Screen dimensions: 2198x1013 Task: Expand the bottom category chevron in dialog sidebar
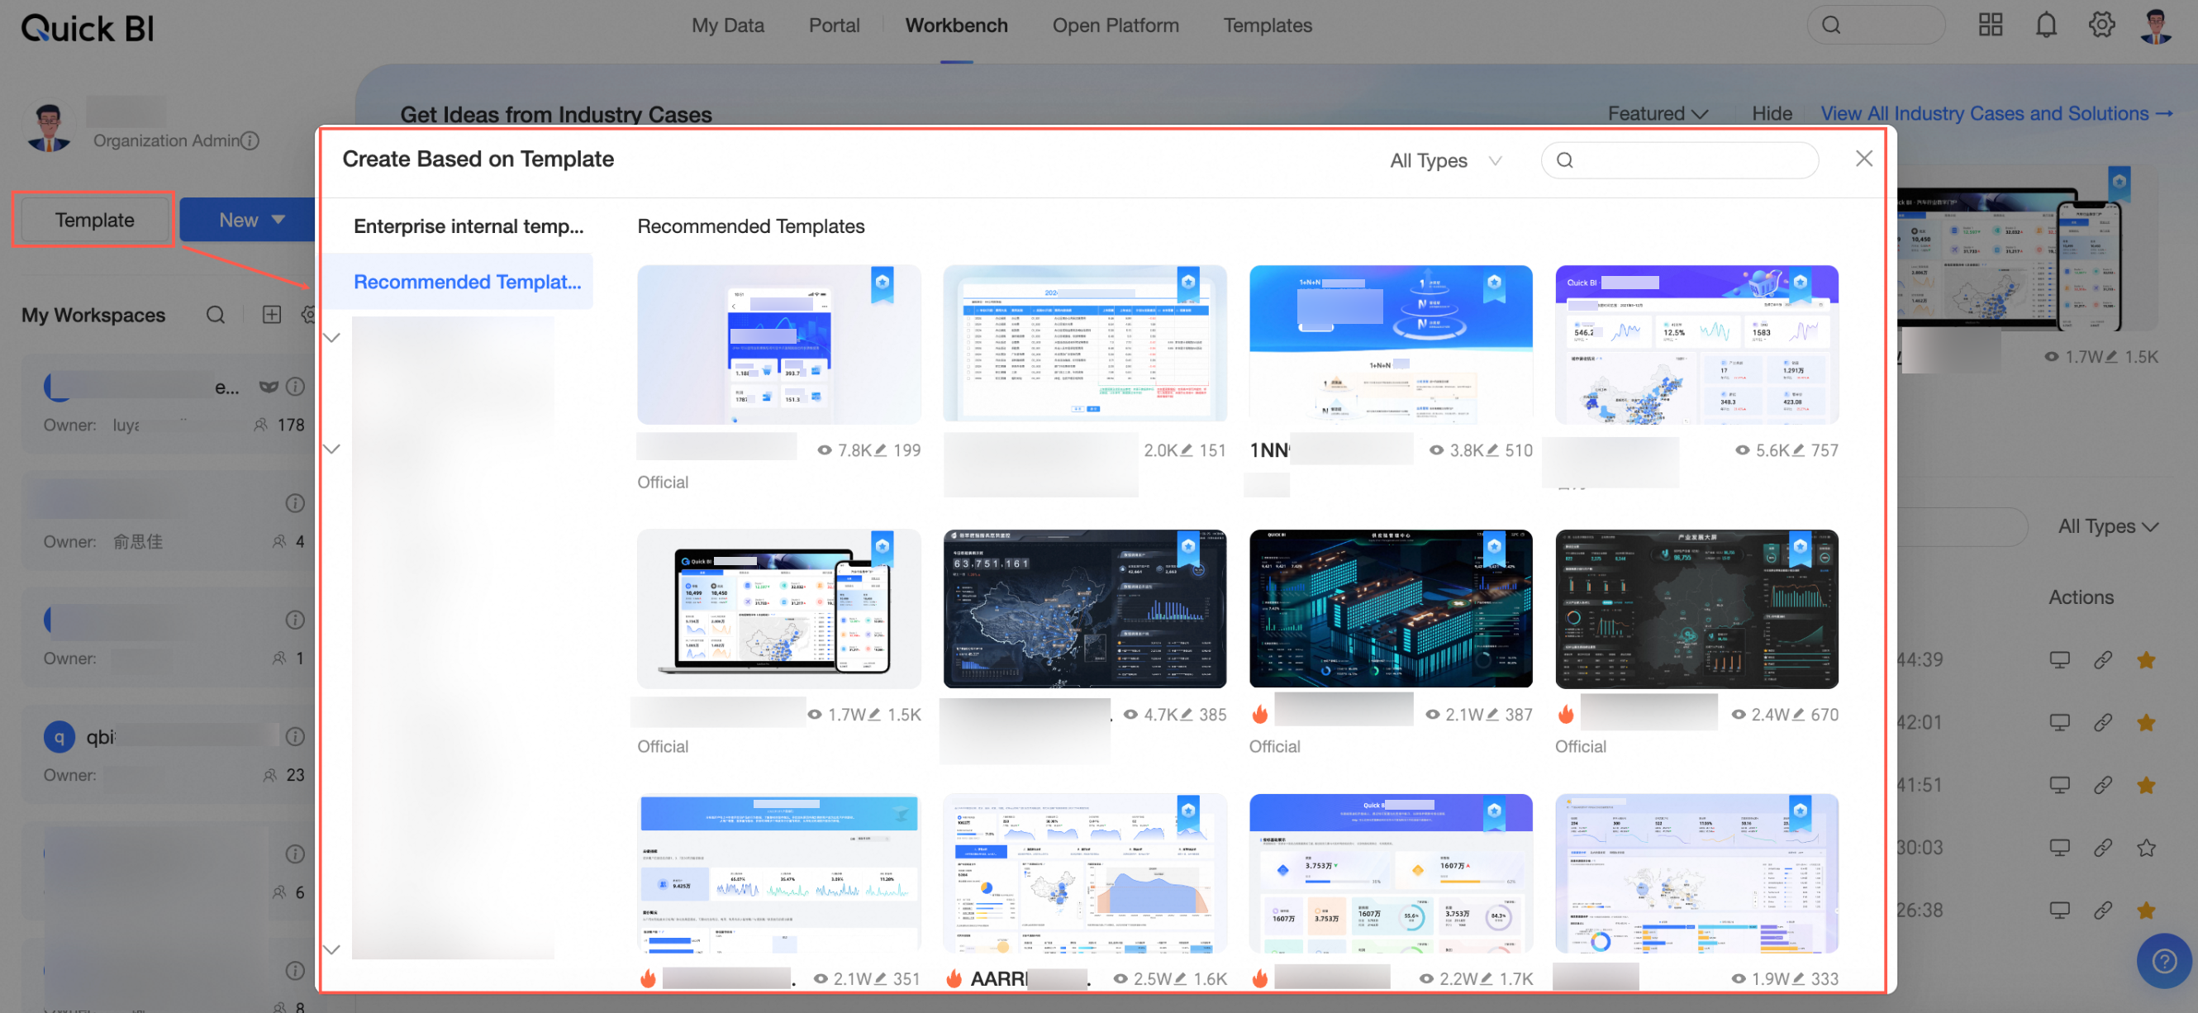pyautogui.click(x=333, y=949)
